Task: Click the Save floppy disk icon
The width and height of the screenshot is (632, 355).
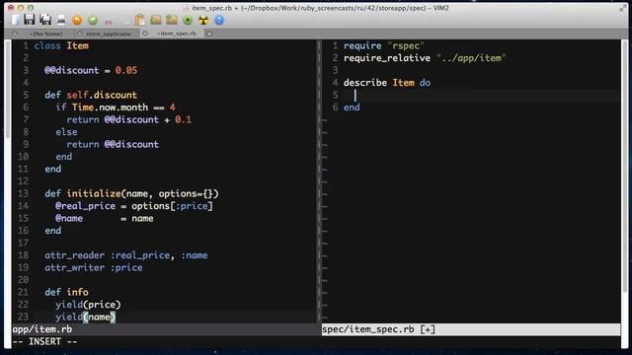Action: (x=30, y=20)
